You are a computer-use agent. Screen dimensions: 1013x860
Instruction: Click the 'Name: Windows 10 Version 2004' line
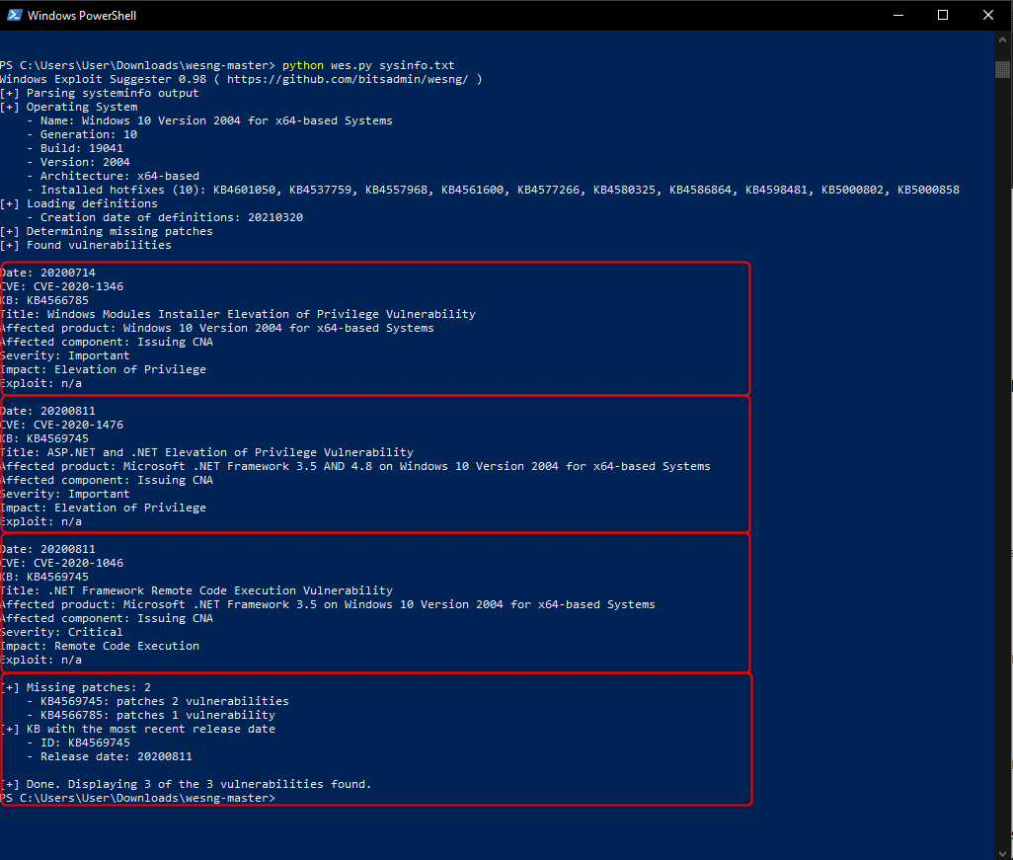pyautogui.click(x=209, y=120)
